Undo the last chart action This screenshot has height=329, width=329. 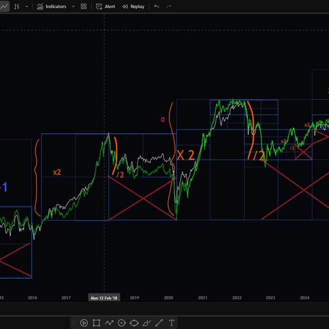[156, 7]
